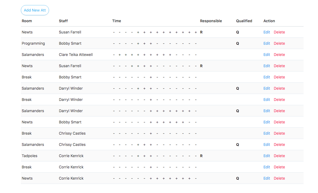Delete Chrissy Castles' Break entry

pos(279,133)
